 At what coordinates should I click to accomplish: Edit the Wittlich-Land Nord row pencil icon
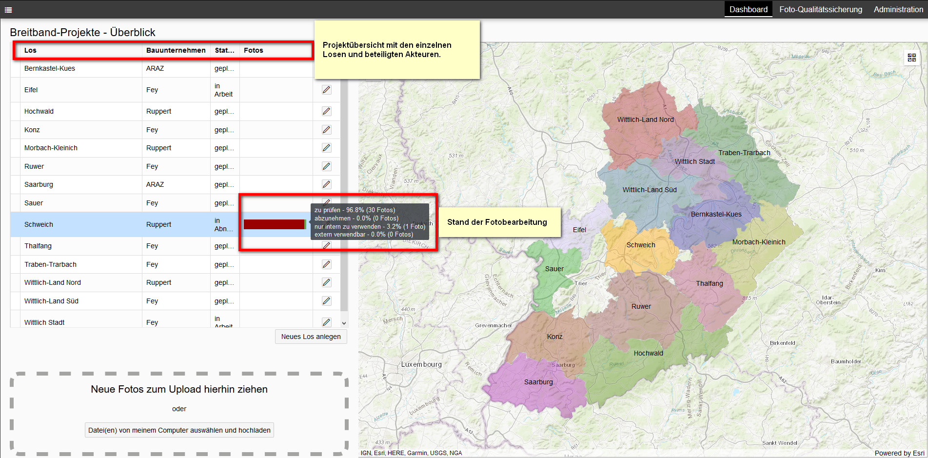click(327, 282)
